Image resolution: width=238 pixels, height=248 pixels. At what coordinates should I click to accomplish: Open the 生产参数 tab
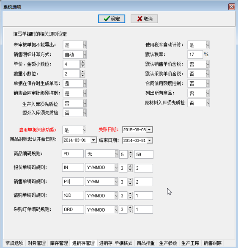pos(168,243)
